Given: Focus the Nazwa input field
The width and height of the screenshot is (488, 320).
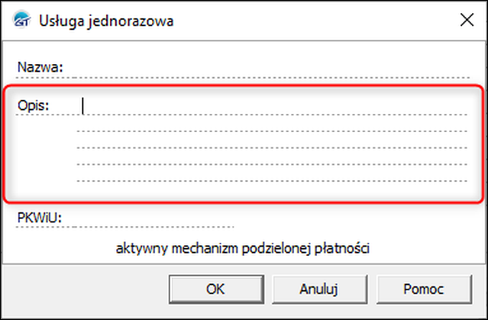Looking at the screenshot, I should tap(267, 67).
